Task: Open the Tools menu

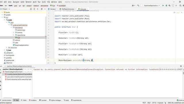Action: 44,2
